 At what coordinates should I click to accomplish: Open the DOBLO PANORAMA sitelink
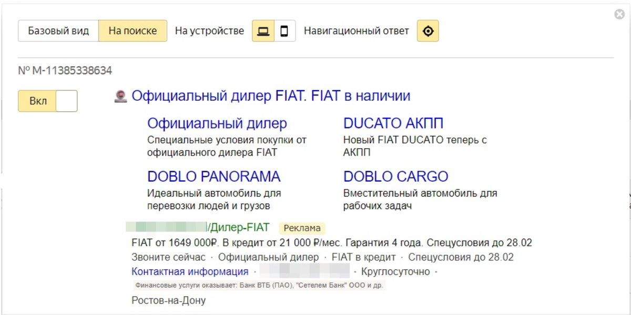pyautogui.click(x=214, y=176)
